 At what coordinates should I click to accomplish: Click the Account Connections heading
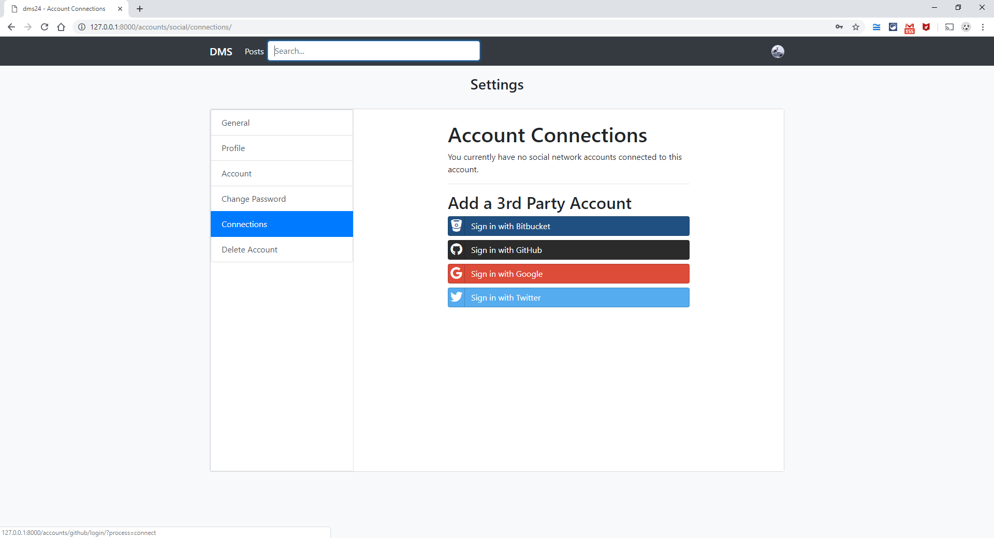[x=547, y=136]
